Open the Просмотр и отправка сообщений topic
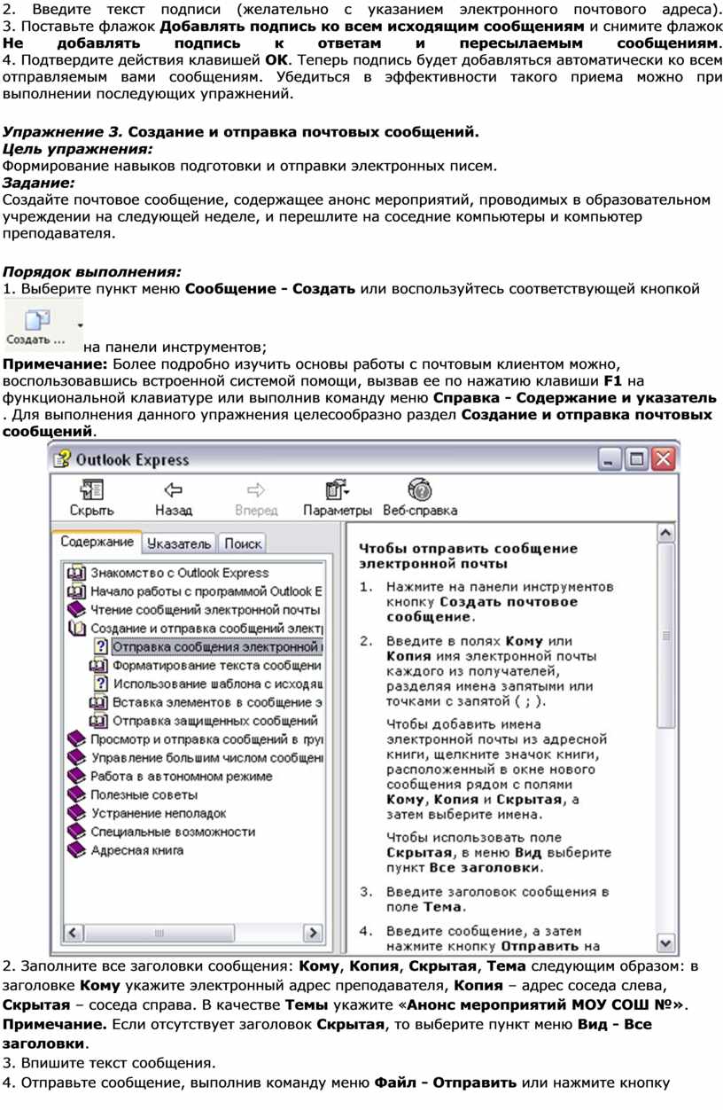Viewport: 723px width, 1110px height. point(206,739)
